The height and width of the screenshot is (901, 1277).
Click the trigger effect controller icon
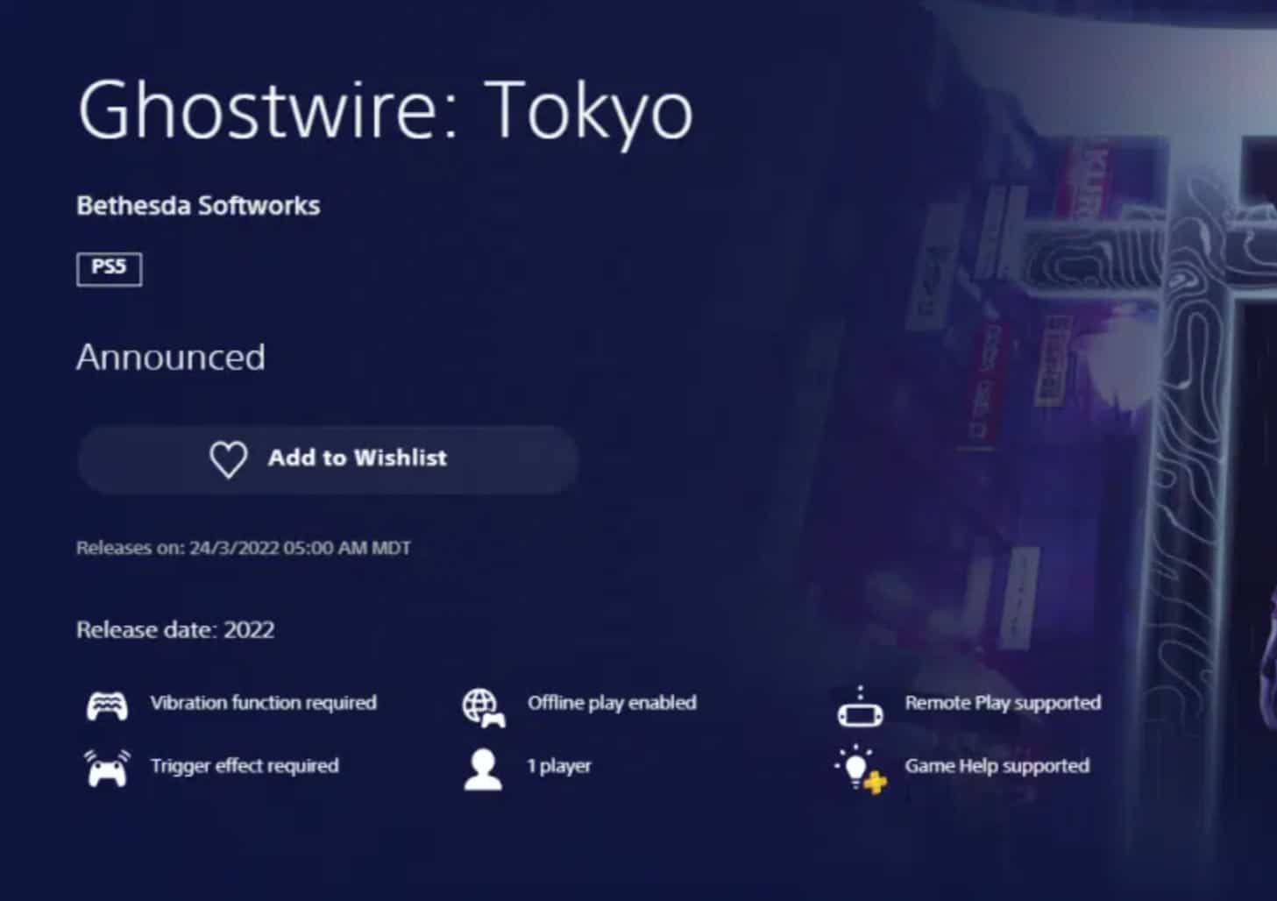click(107, 769)
